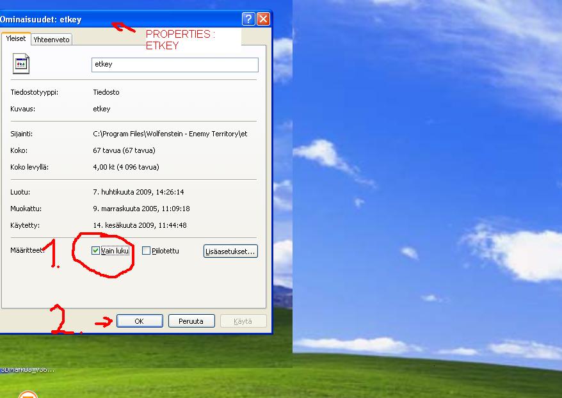
Task: Click the question mark help button in title bar
Action: pyautogui.click(x=248, y=19)
